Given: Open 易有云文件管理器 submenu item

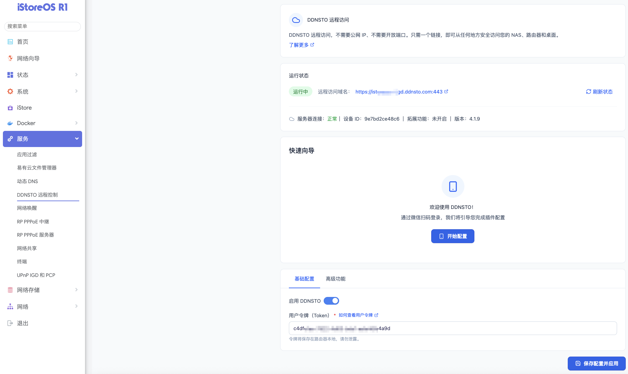Looking at the screenshot, I should coord(37,168).
